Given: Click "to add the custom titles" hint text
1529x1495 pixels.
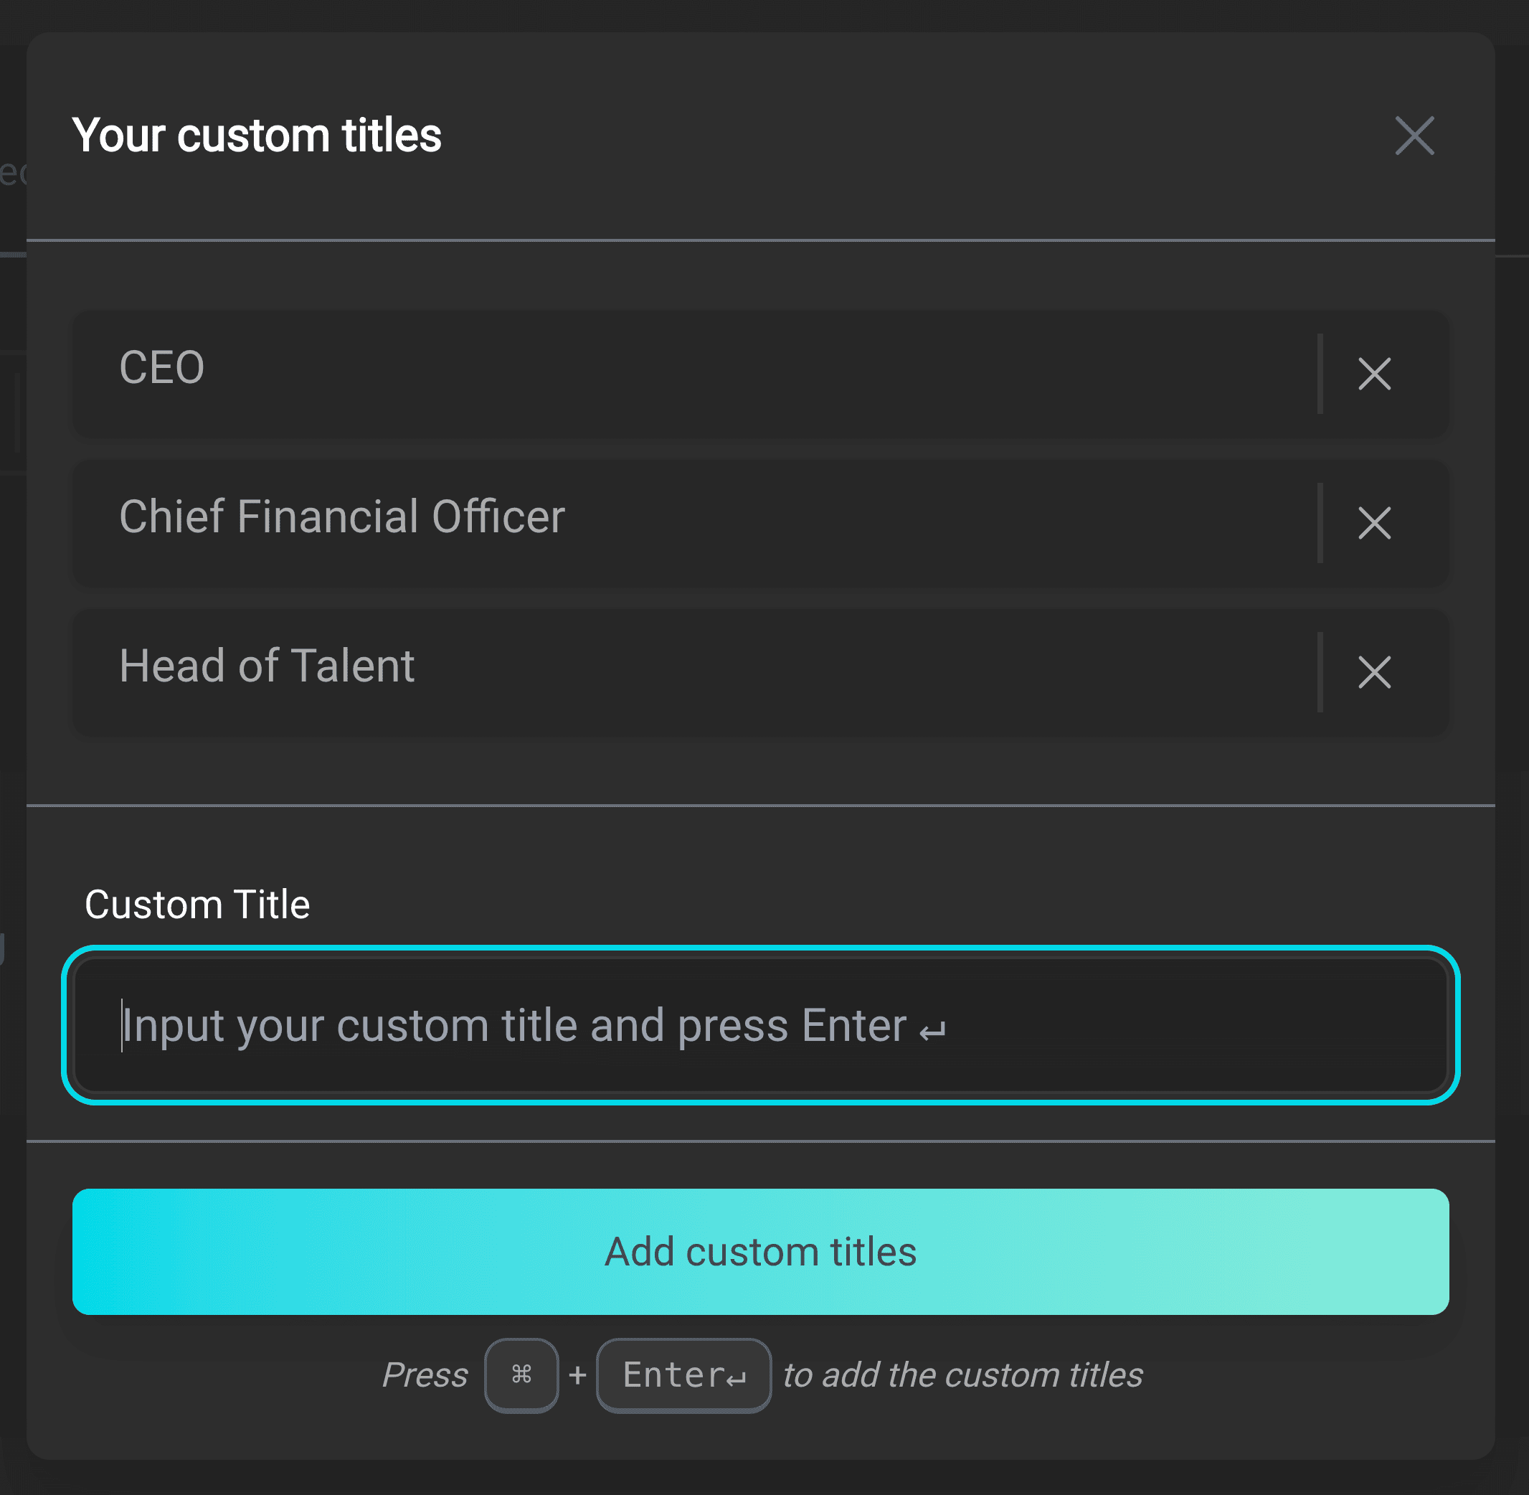Looking at the screenshot, I should pos(962,1375).
